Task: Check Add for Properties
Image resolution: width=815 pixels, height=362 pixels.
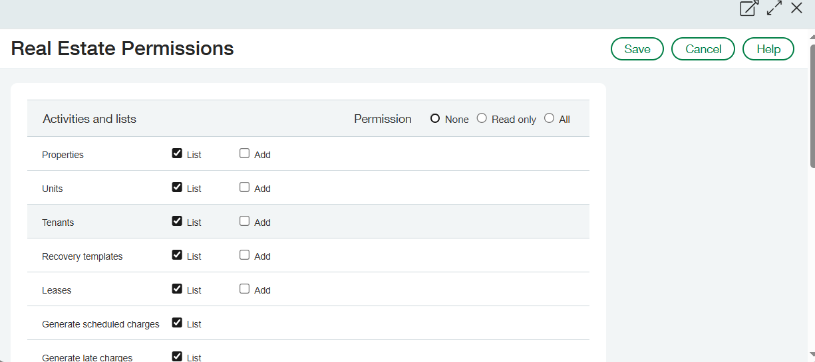Action: pyautogui.click(x=244, y=153)
